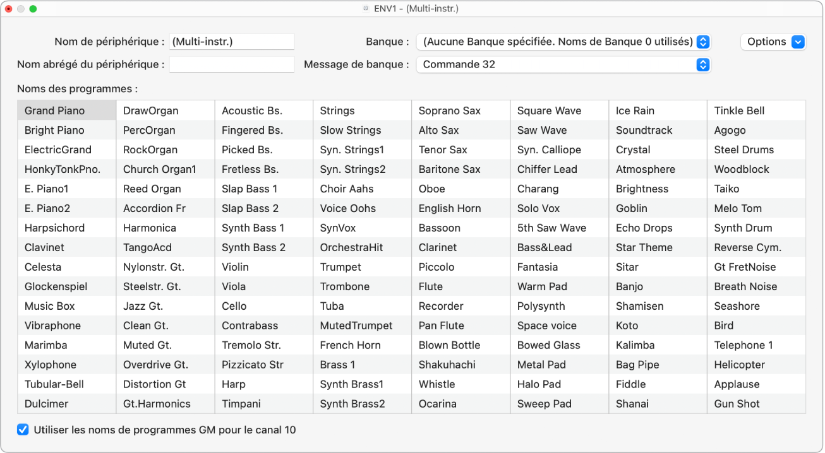Click the Nom de périphérique text field
Image resolution: width=825 pixels, height=453 pixels.
pyautogui.click(x=232, y=42)
